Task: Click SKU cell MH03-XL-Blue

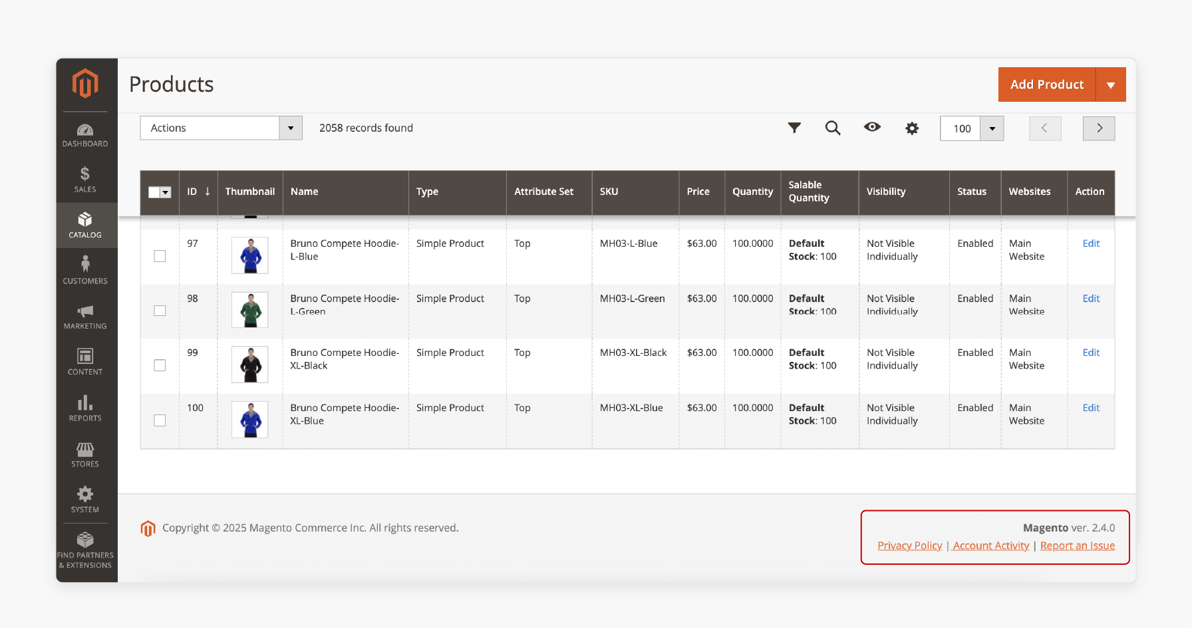Action: pyautogui.click(x=631, y=408)
